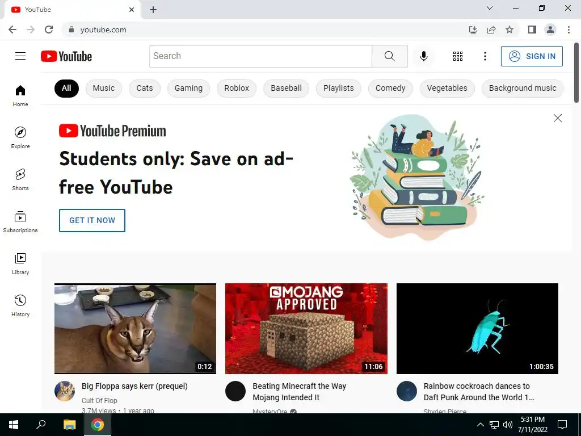
Task: Click Beating Minecraft video's channel avatar
Action: pos(235,391)
